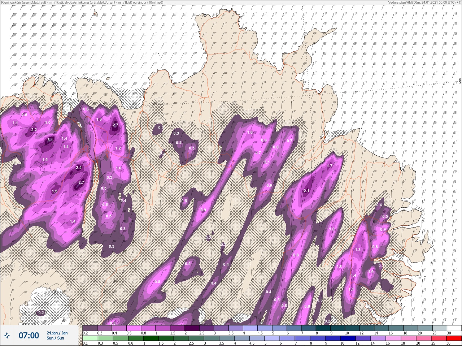Click the 1.8 precipitation value on map
This screenshot has height=346, width=462.
tap(55, 191)
